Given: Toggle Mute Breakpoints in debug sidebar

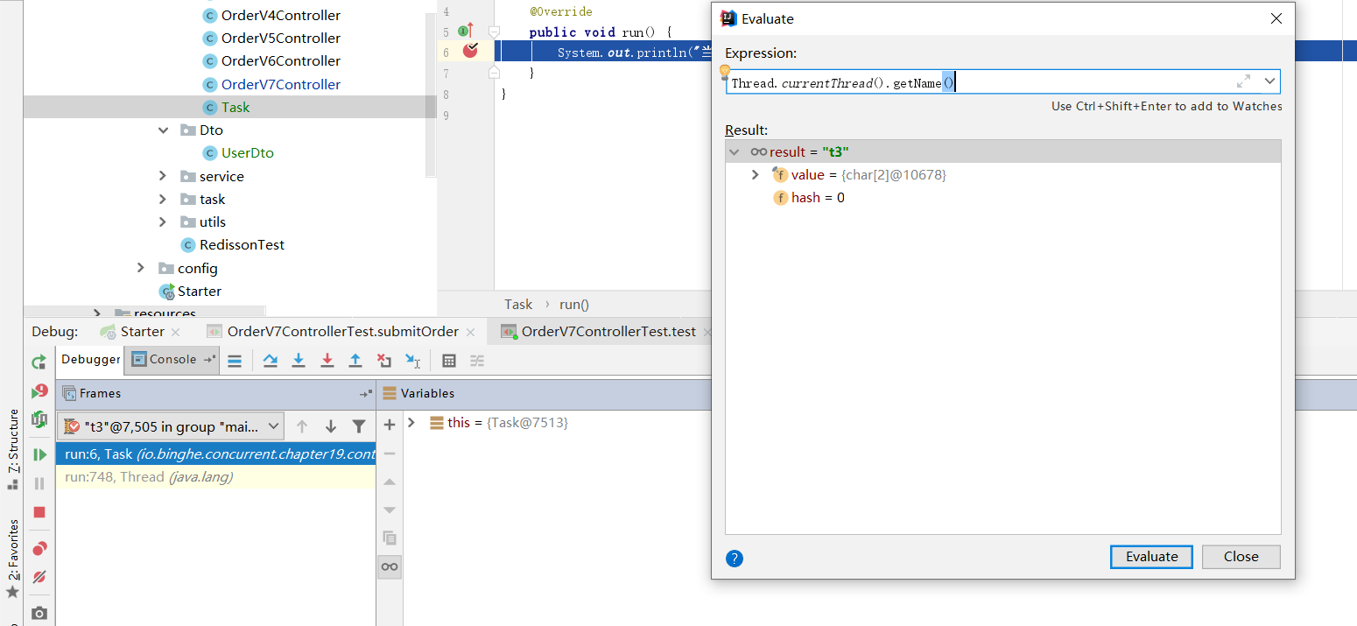Looking at the screenshot, I should 39,577.
